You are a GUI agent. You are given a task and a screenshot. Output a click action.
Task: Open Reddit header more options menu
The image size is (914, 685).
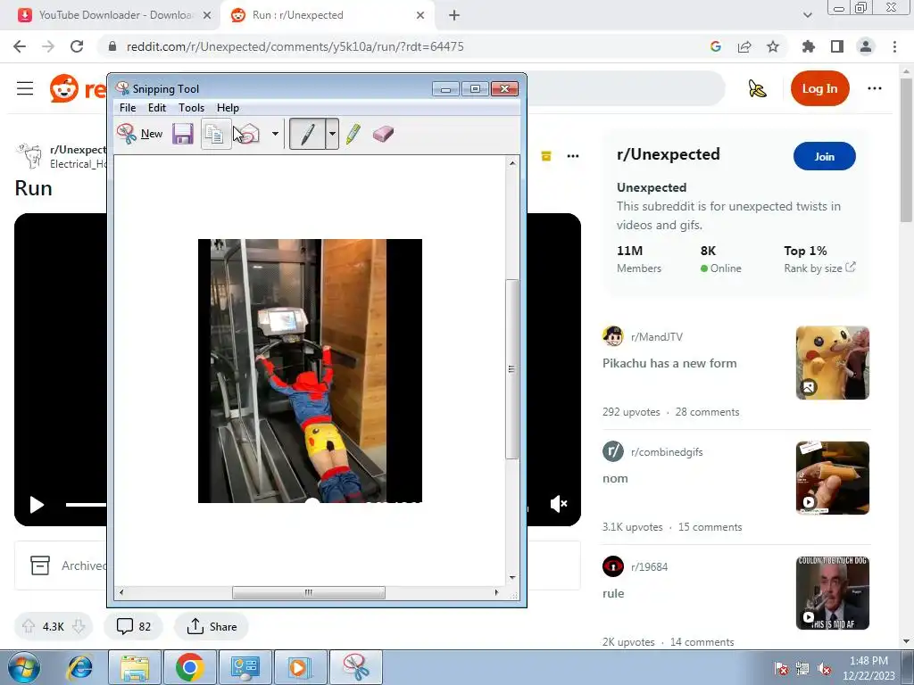pyautogui.click(x=875, y=88)
